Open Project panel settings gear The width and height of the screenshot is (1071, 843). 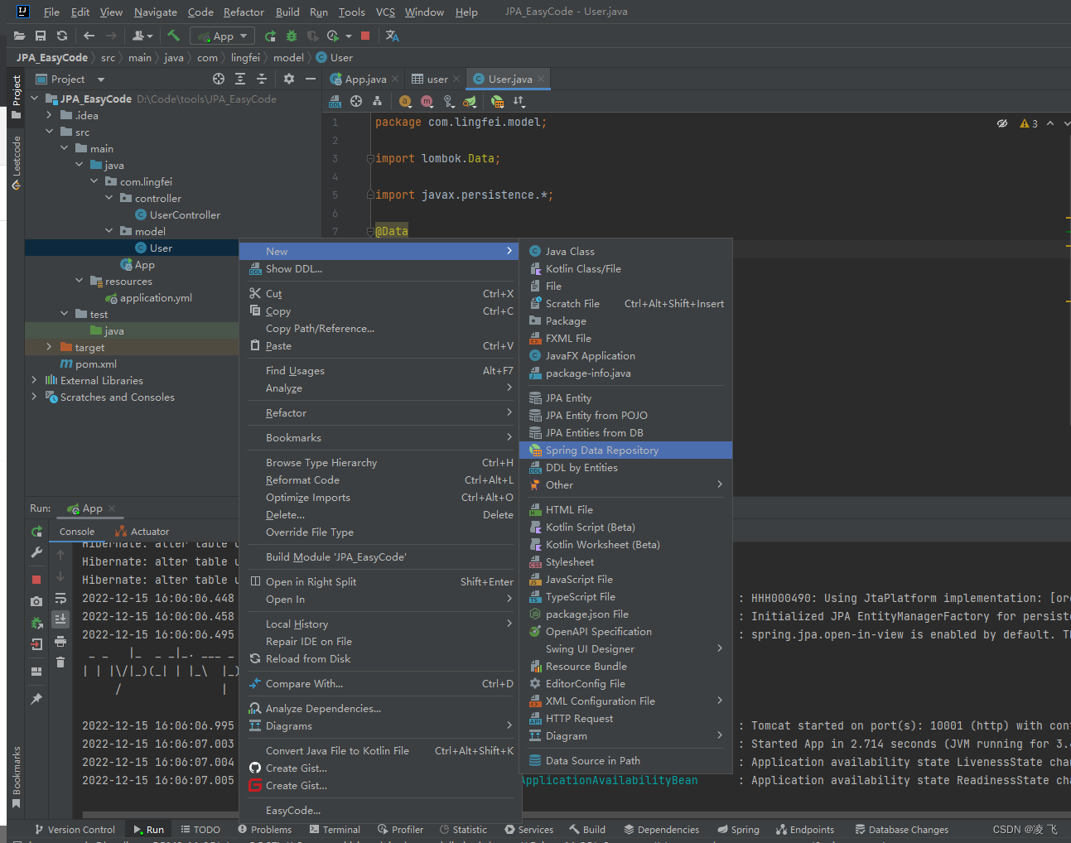(289, 79)
